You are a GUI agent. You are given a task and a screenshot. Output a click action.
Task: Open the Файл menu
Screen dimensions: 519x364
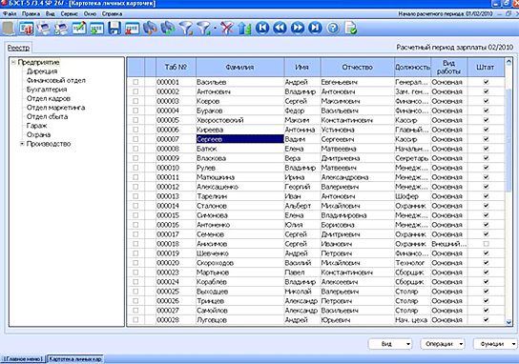[10, 14]
